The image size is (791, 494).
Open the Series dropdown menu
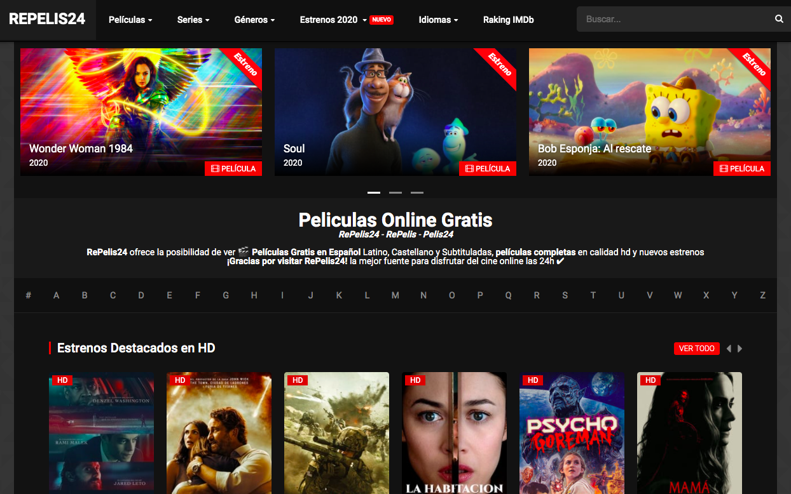pos(193,20)
